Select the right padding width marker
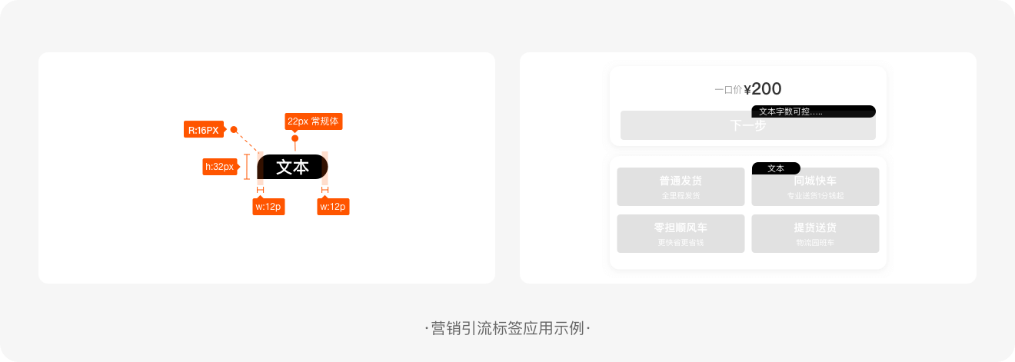Image resolution: width=1015 pixels, height=362 pixels. 324,189
